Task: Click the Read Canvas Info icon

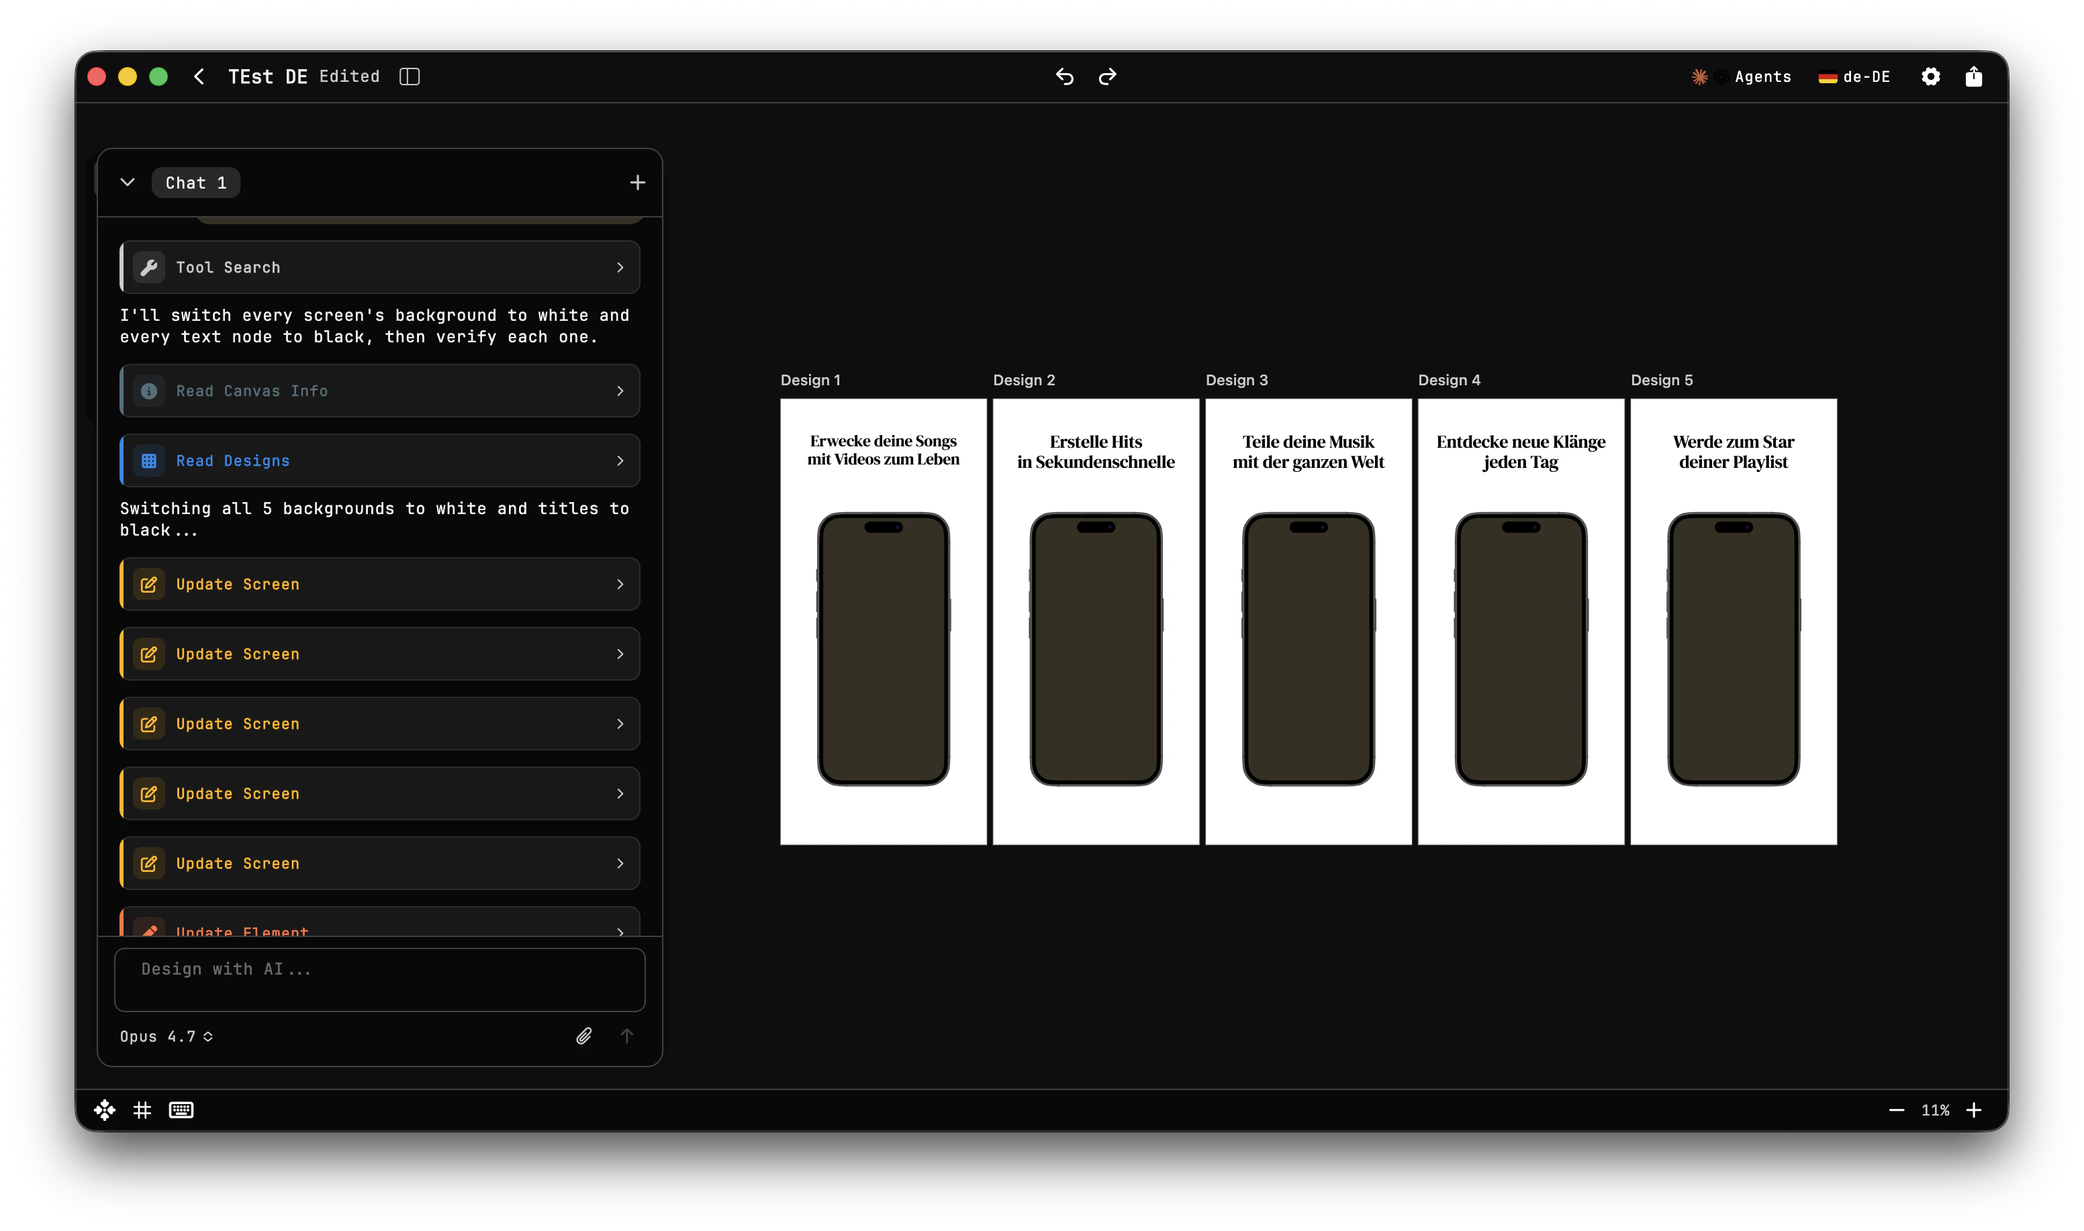Action: tap(149, 391)
